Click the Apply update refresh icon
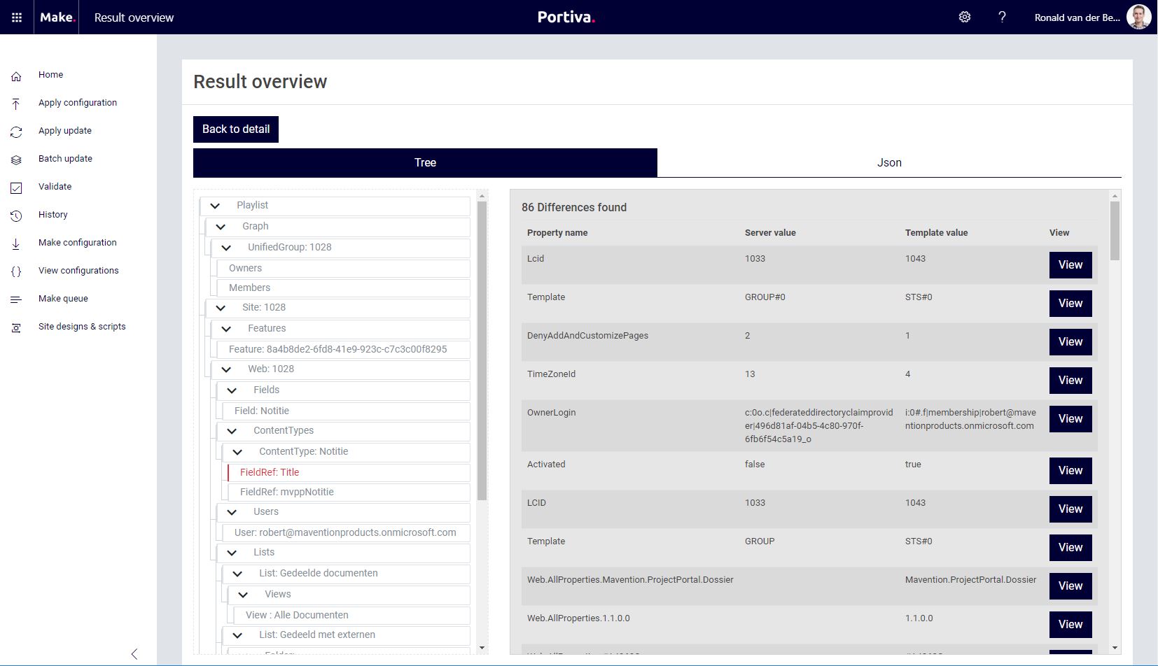The image size is (1158, 666). pos(16,132)
